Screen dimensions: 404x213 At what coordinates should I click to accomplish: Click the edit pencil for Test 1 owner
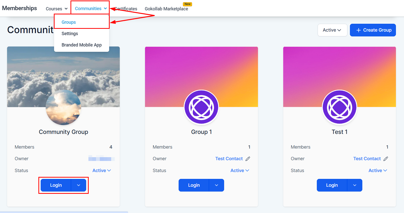point(386,159)
